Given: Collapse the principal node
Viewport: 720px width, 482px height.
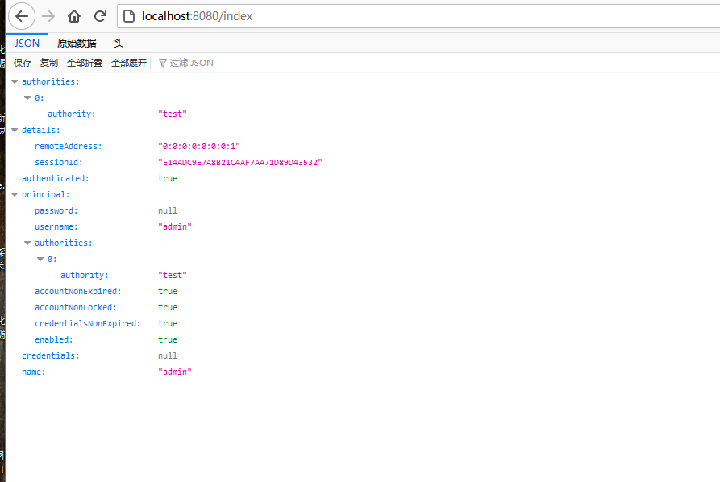Looking at the screenshot, I should 15,195.
